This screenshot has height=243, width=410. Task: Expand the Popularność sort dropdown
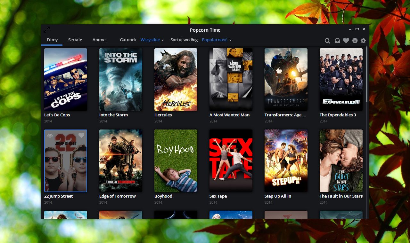217,40
